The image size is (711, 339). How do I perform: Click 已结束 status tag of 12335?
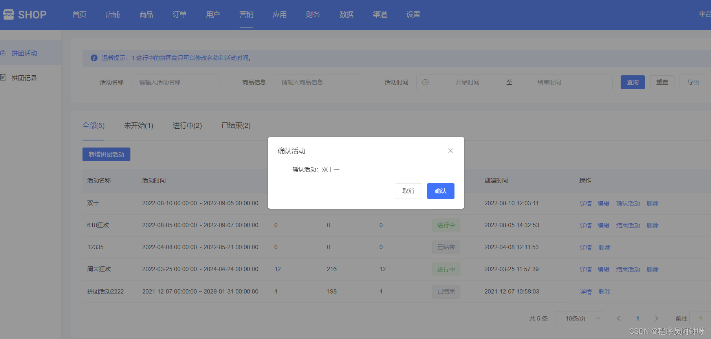[x=446, y=247]
